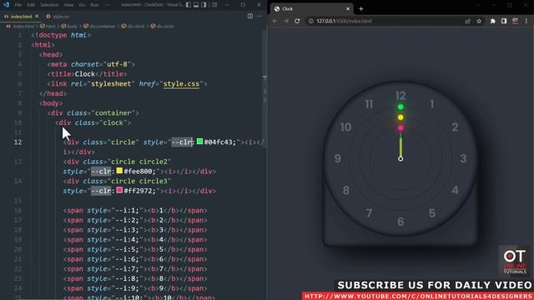Click the span --i:9 code line
Screen dimensions: 534x300
(x=135, y=288)
